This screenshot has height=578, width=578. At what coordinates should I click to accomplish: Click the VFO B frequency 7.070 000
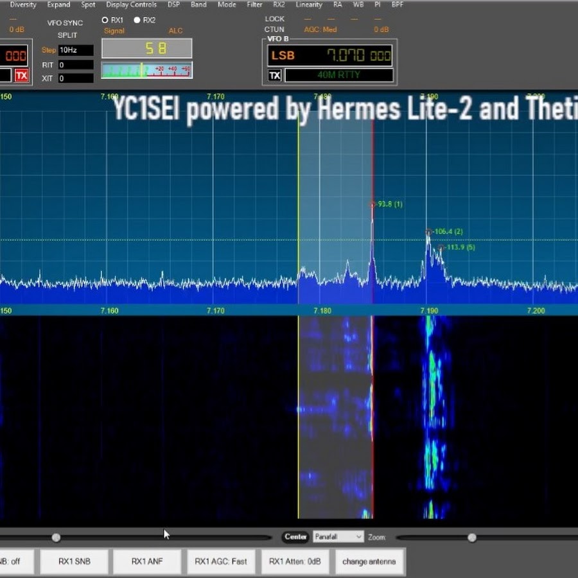pos(358,56)
